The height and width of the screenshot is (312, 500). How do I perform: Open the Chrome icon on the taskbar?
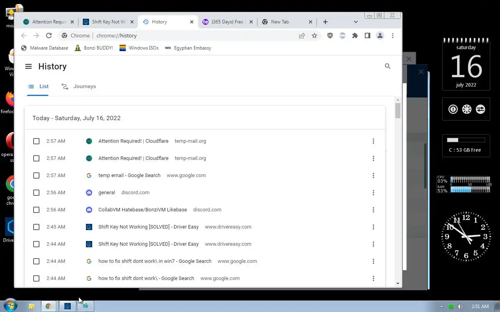[48, 306]
